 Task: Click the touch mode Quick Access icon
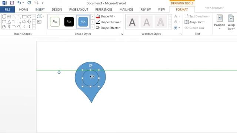point(36,3)
